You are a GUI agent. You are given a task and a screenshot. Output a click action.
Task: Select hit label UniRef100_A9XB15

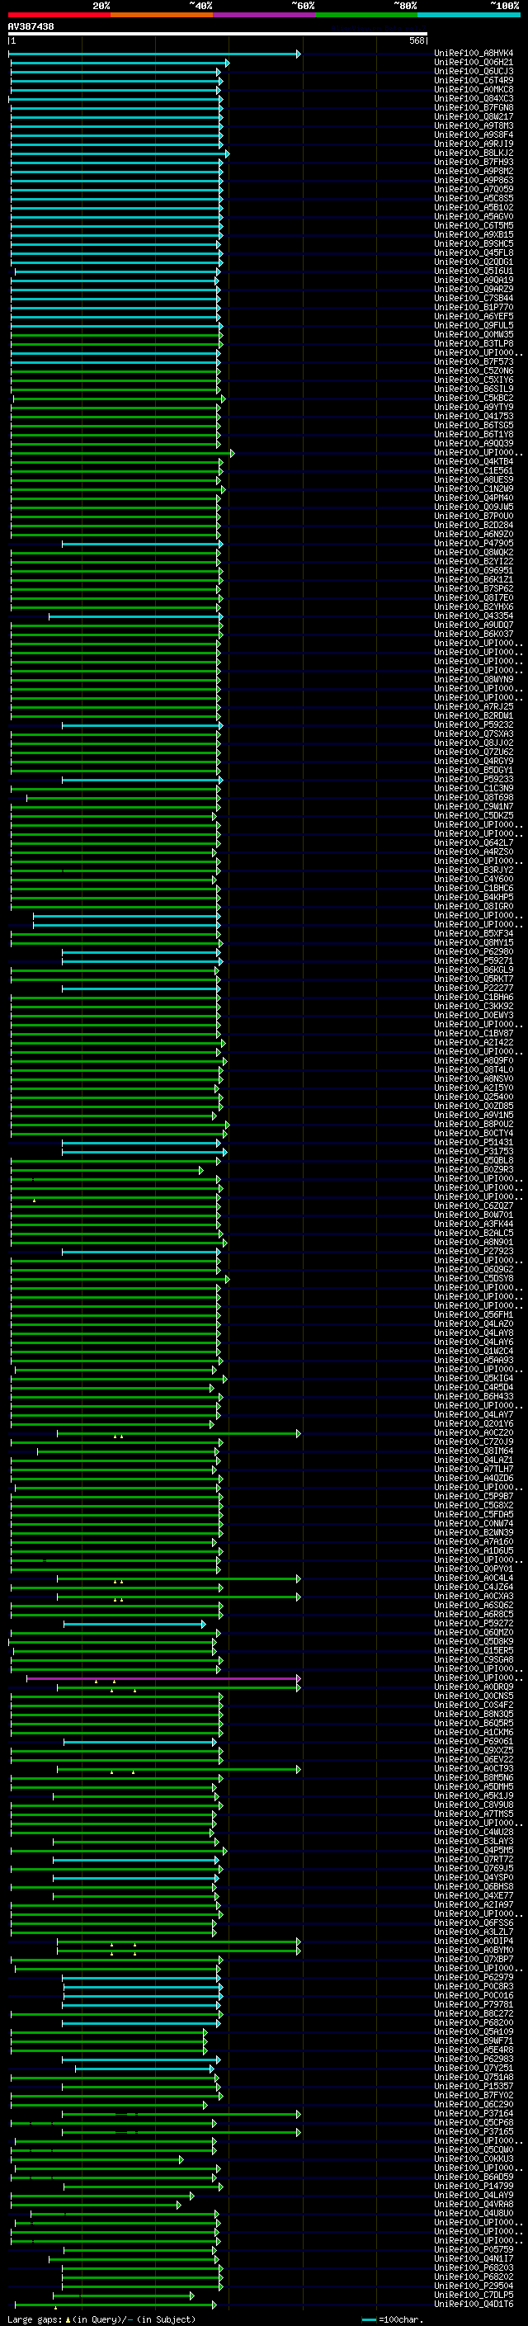click(474, 235)
